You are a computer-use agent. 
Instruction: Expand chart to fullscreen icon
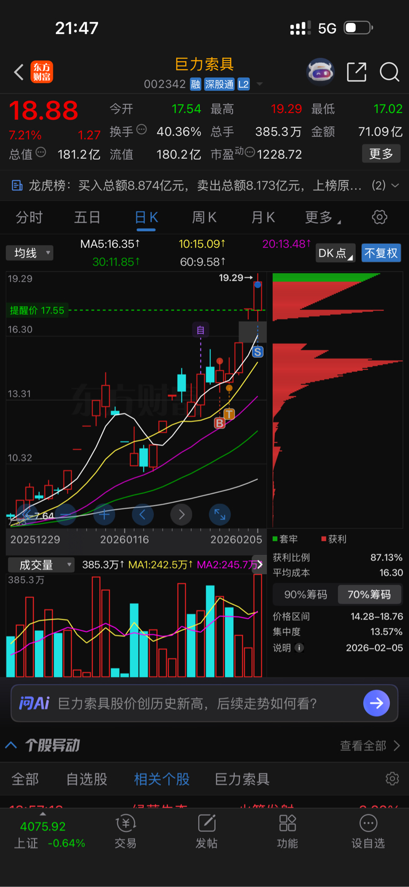(220, 515)
